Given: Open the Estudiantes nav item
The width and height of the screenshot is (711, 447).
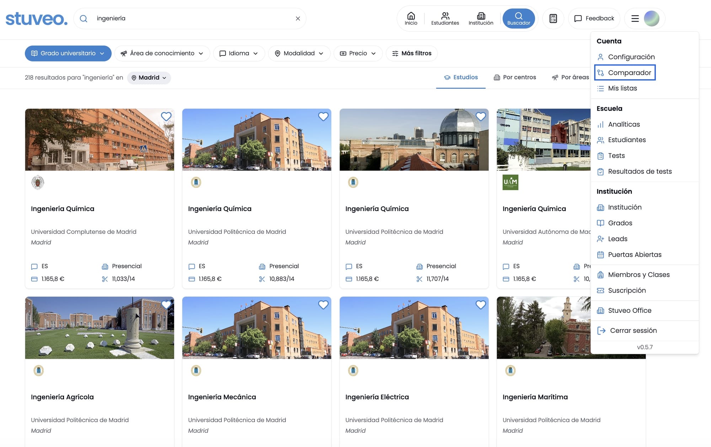Looking at the screenshot, I should point(445,19).
